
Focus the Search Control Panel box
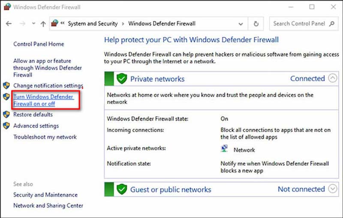coord(304,24)
